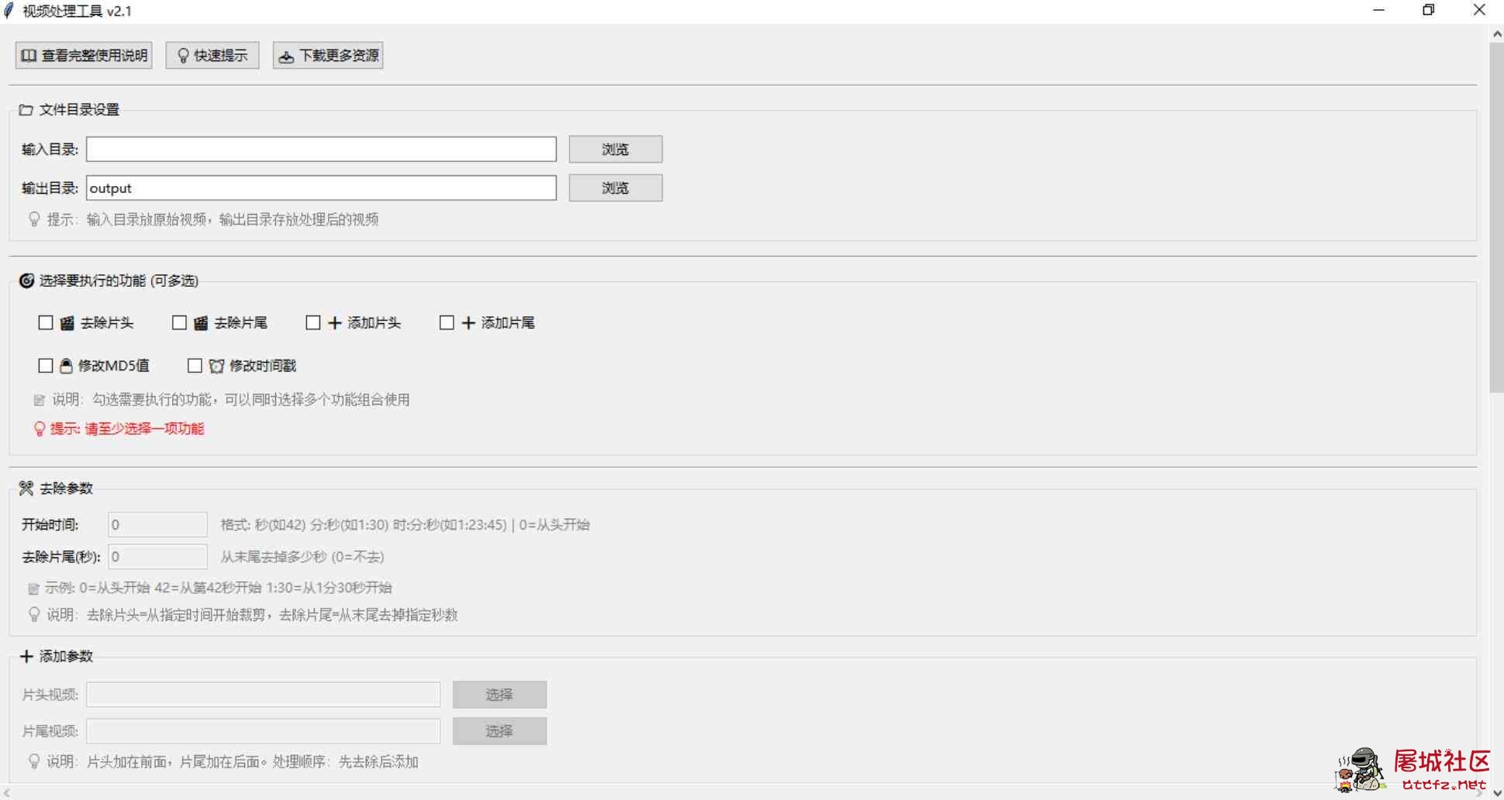The image size is (1504, 800).
Task: Close the 视频处理工具 v2.1 window
Action: (x=1479, y=10)
